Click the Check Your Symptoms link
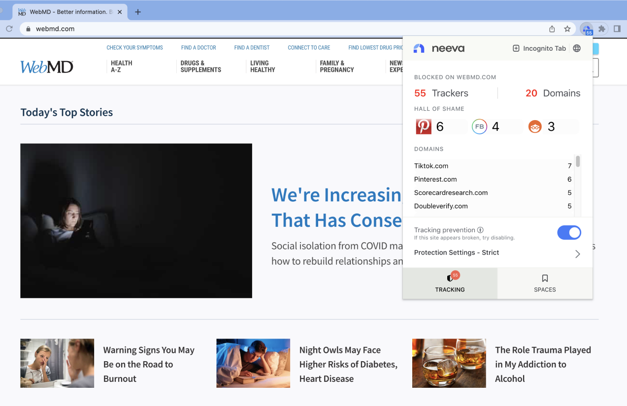627x406 pixels. tap(134, 48)
